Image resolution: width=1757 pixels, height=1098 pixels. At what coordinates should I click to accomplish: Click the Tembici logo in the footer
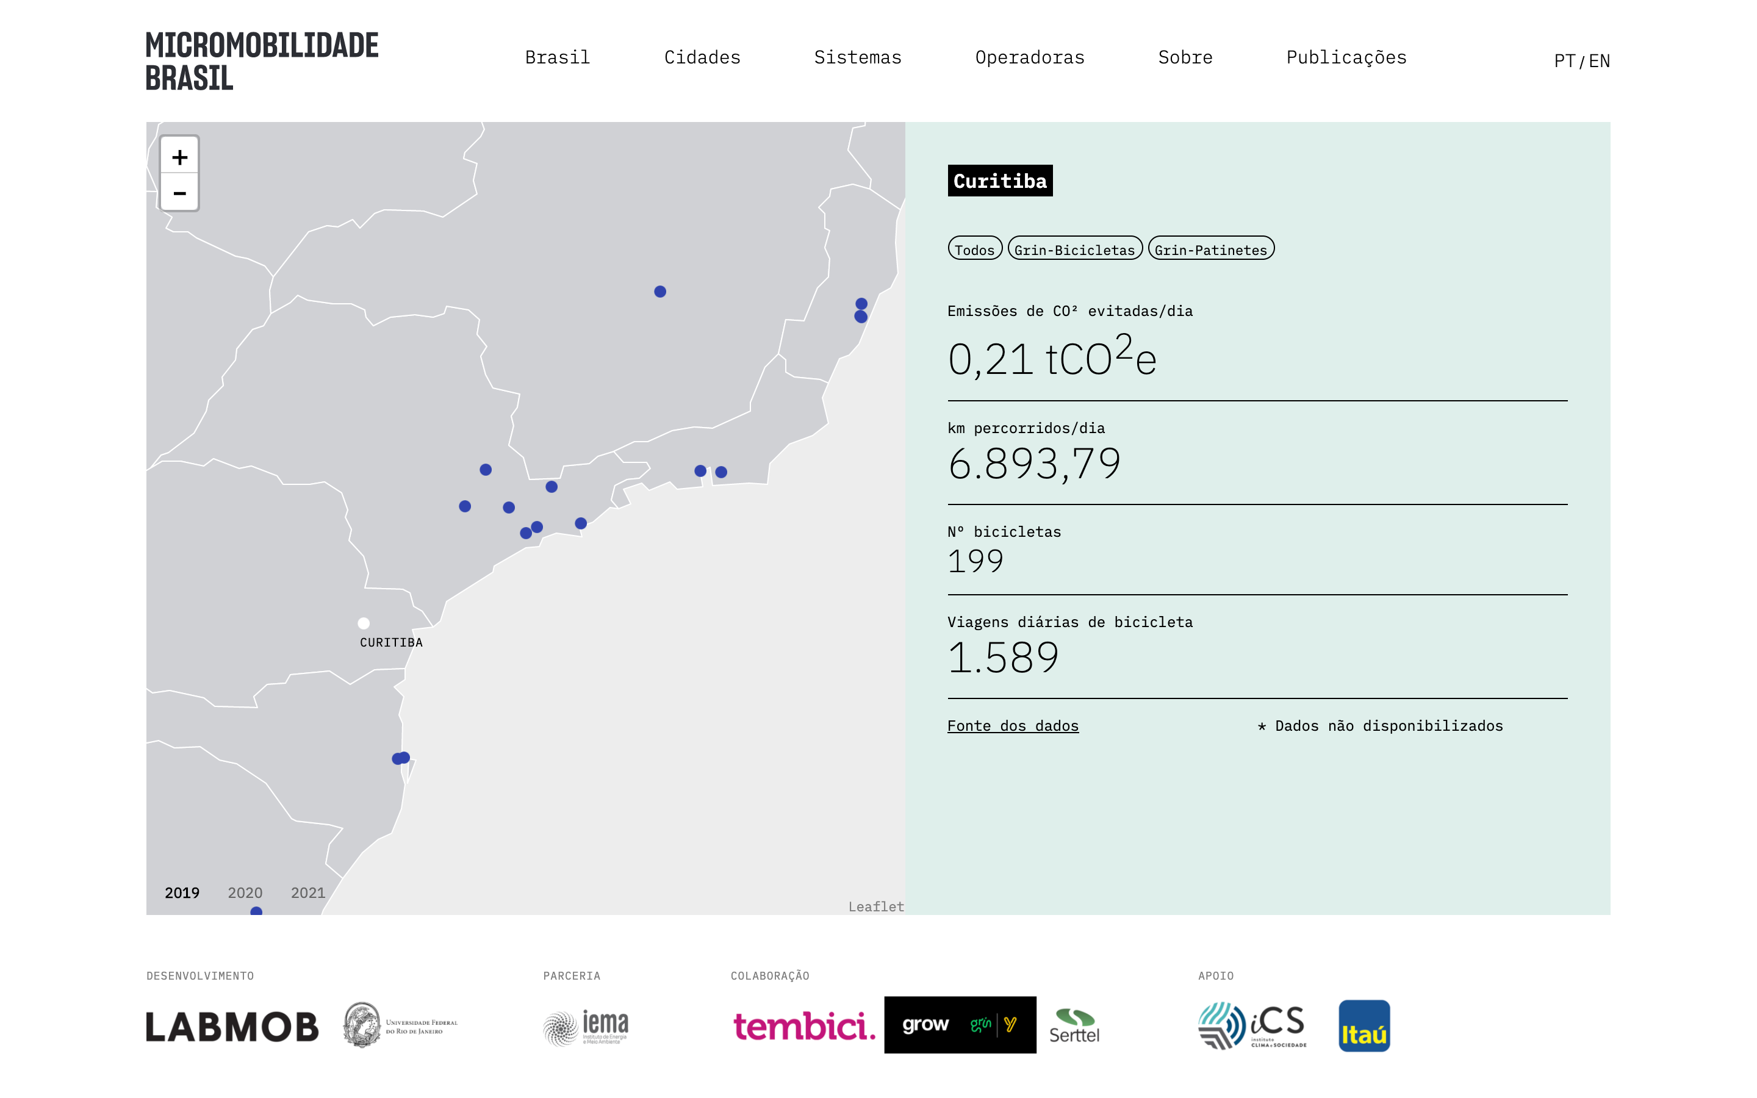click(x=803, y=1026)
